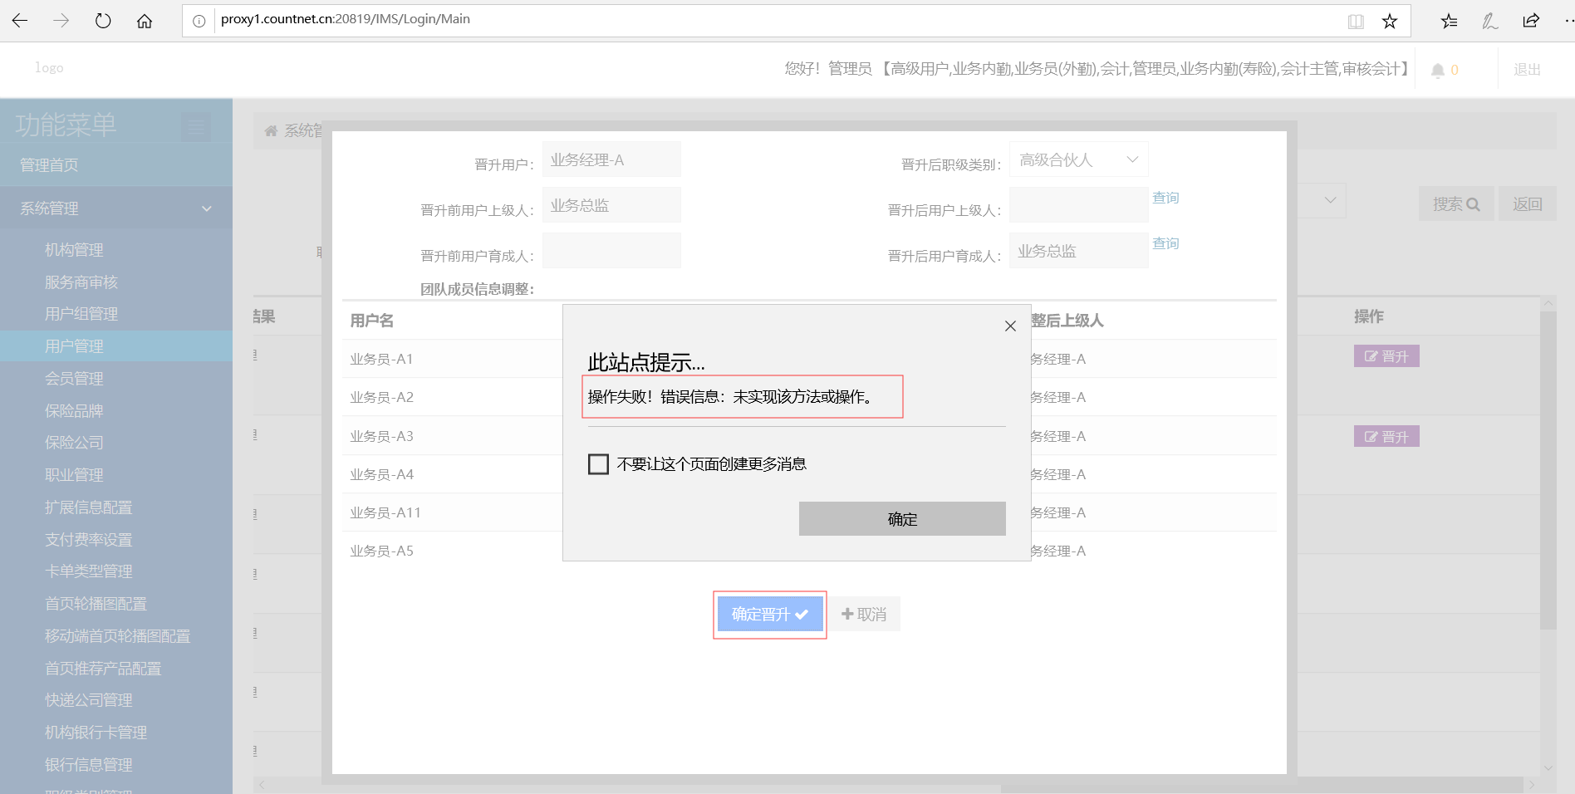Open dropdown left of 搜索 button

tap(1330, 200)
